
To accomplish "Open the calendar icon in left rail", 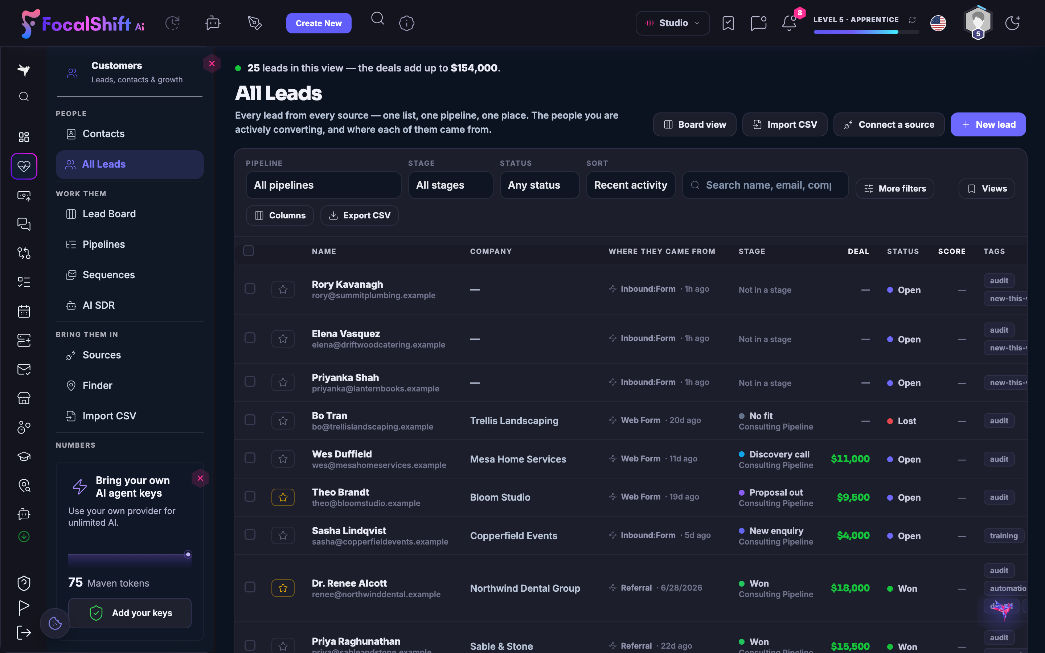I will pos(24,311).
